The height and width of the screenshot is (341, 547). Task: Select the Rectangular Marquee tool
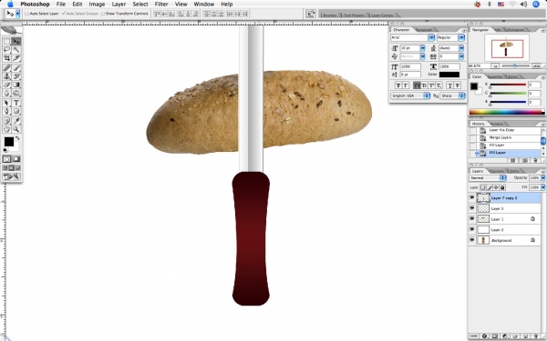click(6, 42)
